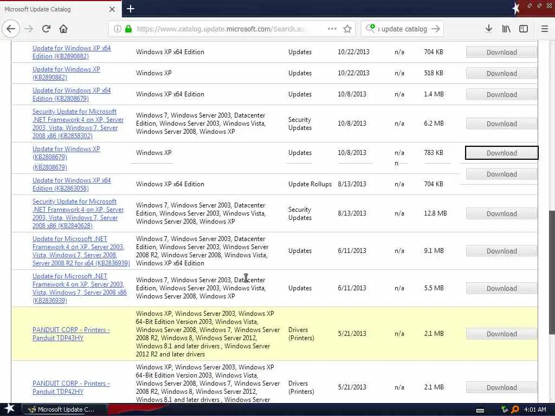Click the forward navigation arrow
555x416 pixels.
29,29
